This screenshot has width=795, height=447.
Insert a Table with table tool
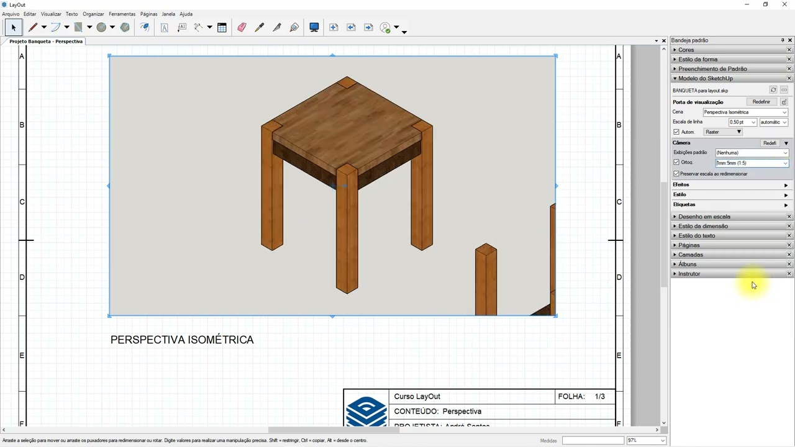tap(222, 27)
